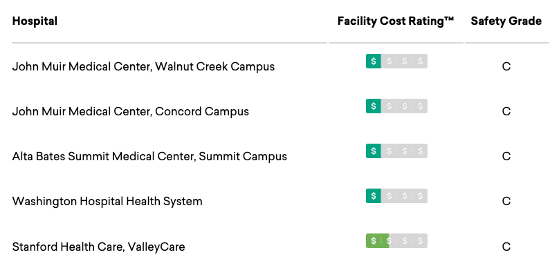The height and width of the screenshot is (268, 559).
Task: Click safety grade C for Stanford ValleyCare
Action: (x=506, y=247)
